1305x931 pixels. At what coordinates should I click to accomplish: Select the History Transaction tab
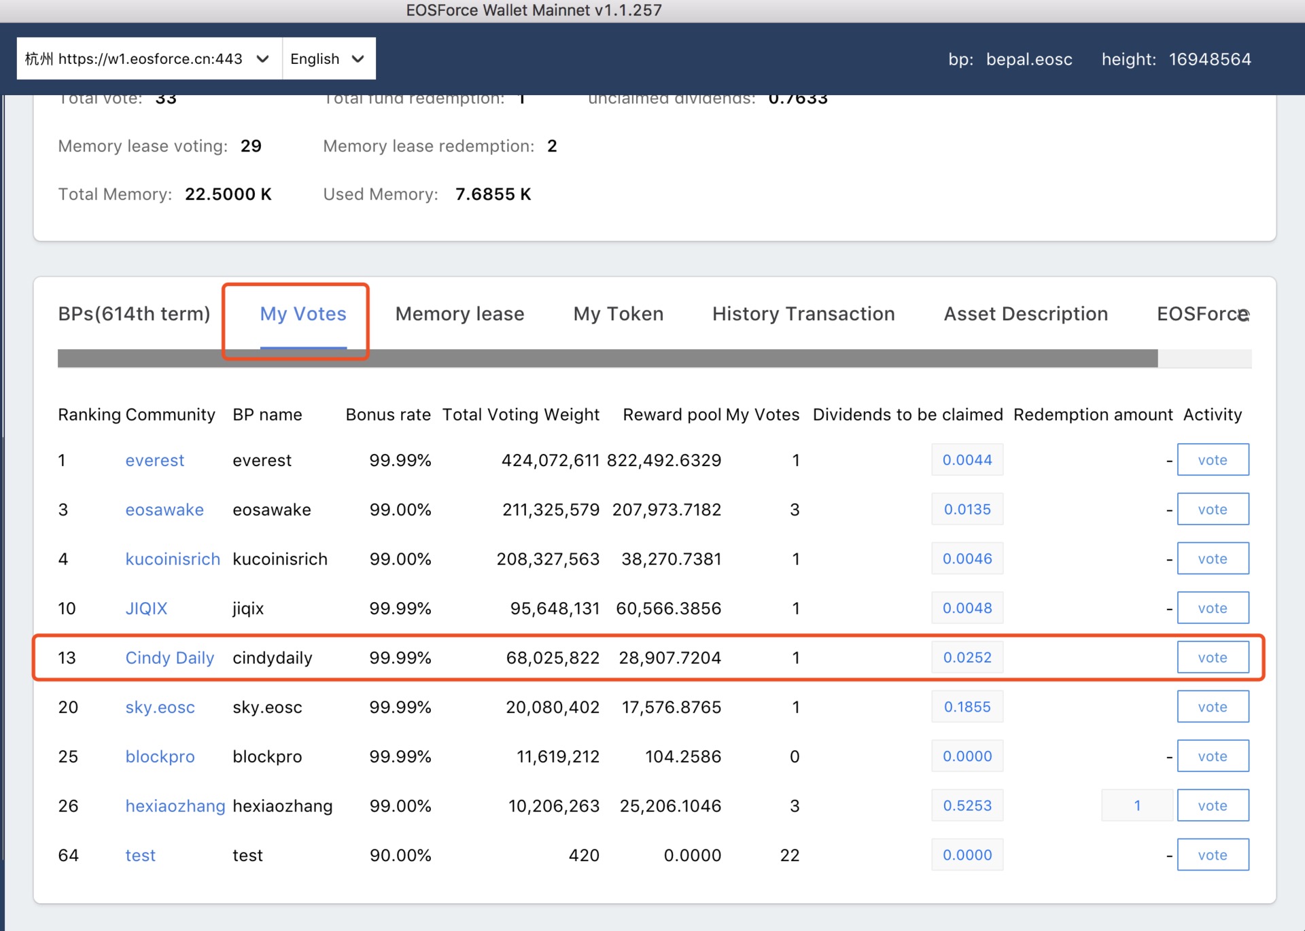(x=803, y=314)
